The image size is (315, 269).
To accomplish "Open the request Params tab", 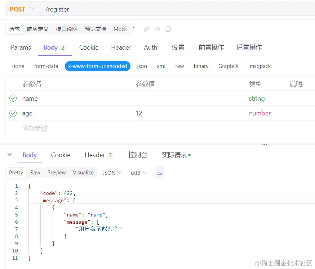I will coord(21,47).
